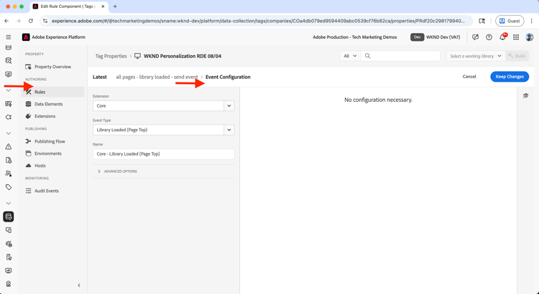
Task: Click the site information icon in address bar
Action: pos(45,21)
